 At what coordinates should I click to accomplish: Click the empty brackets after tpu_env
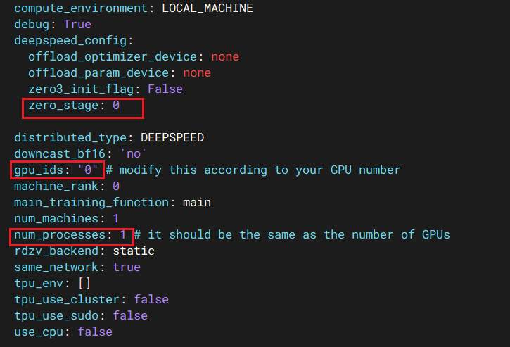coord(84,283)
